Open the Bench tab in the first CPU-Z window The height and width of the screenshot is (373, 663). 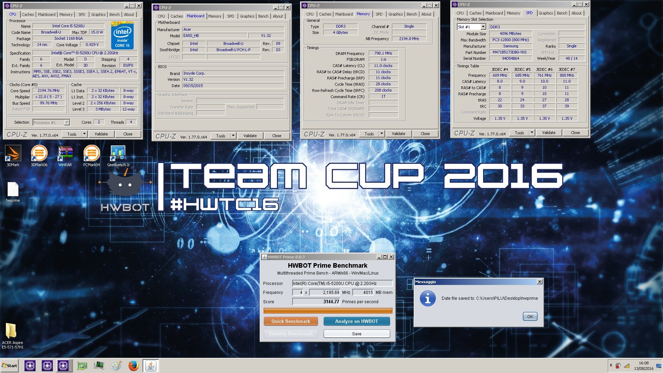(115, 15)
